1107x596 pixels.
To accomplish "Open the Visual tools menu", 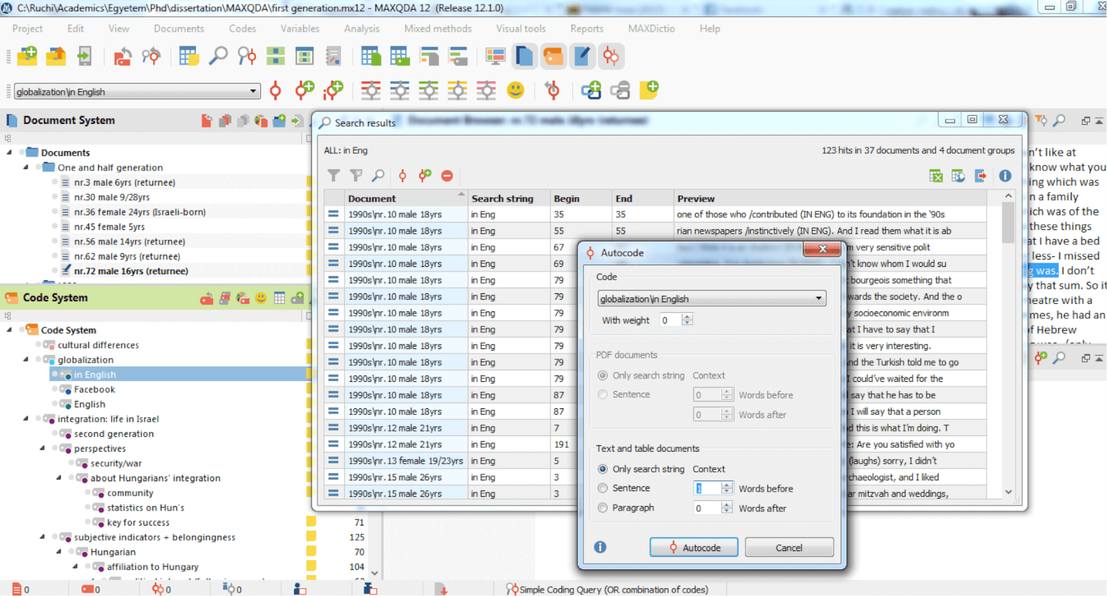I will click(x=520, y=29).
